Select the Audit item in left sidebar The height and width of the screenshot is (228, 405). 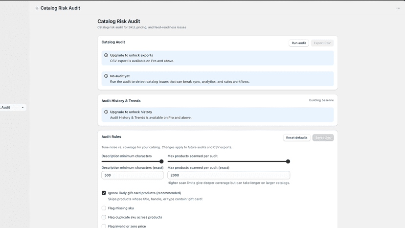coord(13,107)
